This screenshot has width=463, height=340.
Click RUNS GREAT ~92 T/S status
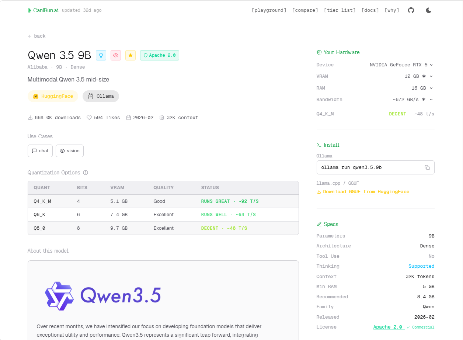[x=230, y=201]
